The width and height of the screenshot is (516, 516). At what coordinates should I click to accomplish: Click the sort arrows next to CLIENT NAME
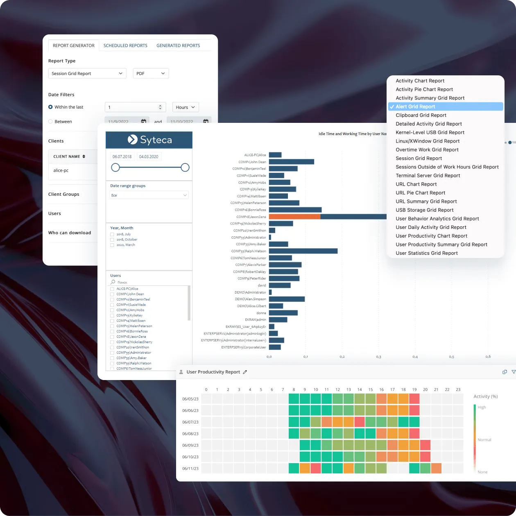tap(84, 156)
